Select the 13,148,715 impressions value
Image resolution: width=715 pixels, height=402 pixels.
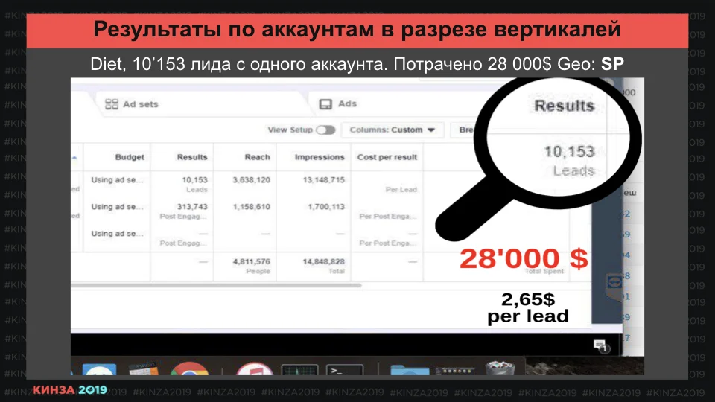tap(324, 180)
